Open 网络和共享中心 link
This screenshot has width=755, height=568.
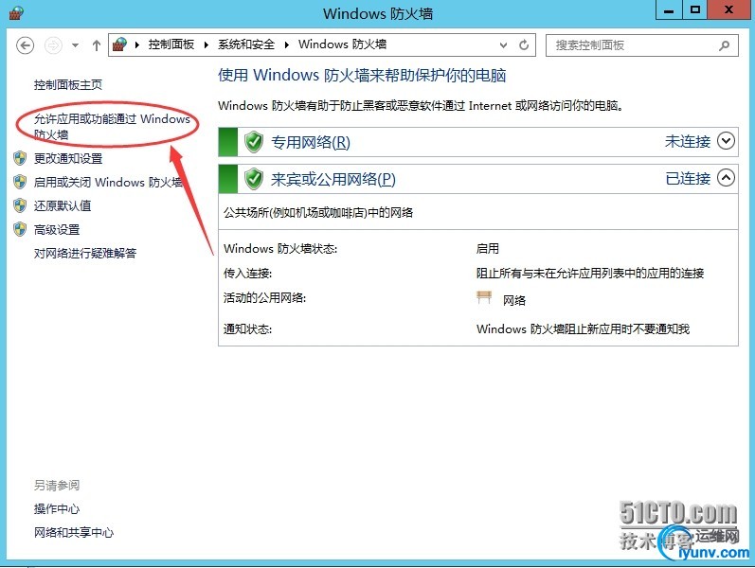click(x=74, y=532)
